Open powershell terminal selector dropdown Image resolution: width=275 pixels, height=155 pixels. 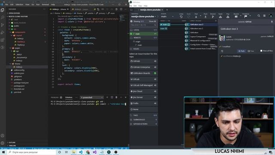[92, 97]
